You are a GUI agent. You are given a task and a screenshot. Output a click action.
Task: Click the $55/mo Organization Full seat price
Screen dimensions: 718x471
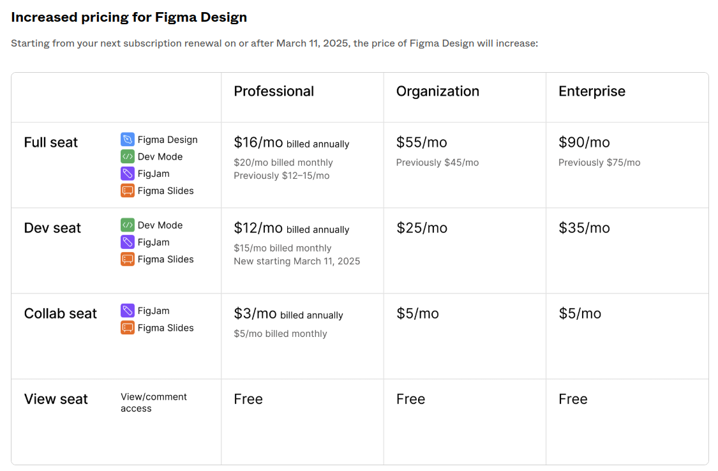(x=421, y=142)
